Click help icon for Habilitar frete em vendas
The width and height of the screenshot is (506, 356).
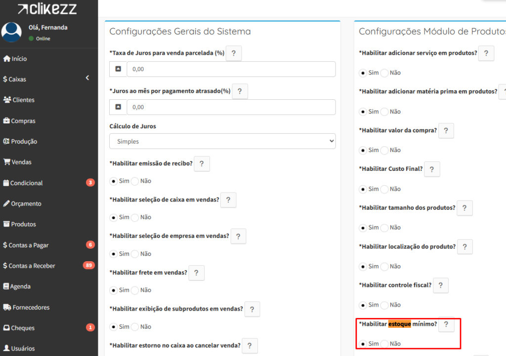pyautogui.click(x=196, y=273)
